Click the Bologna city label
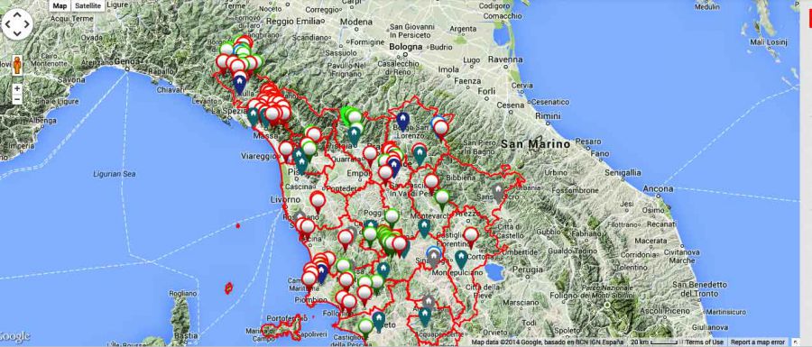Screen dimensions: 812x347 click(x=405, y=47)
